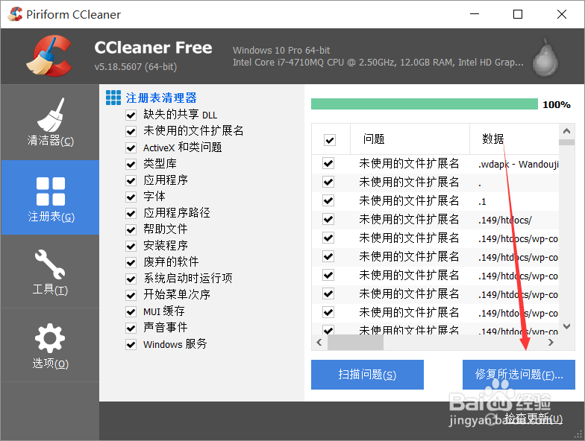
Task: Select the .wdapk - Wandouji data cell
Action: 518,164
